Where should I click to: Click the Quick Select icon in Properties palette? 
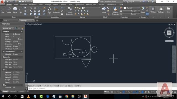22,28
